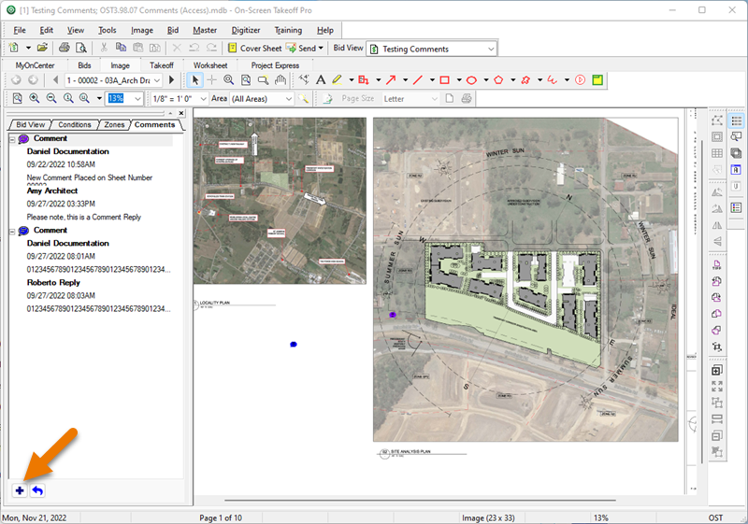Select the pan hand tool
The image size is (748, 524).
(x=280, y=80)
